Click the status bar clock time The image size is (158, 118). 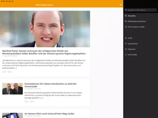coord(3,1)
